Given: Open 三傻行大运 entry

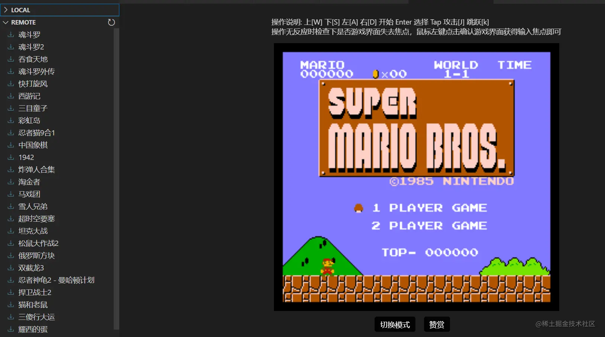Looking at the screenshot, I should point(36,317).
